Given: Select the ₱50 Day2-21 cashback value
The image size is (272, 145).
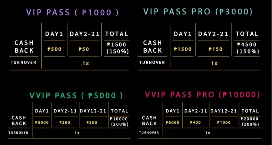Looking at the screenshot, I should (84, 49).
